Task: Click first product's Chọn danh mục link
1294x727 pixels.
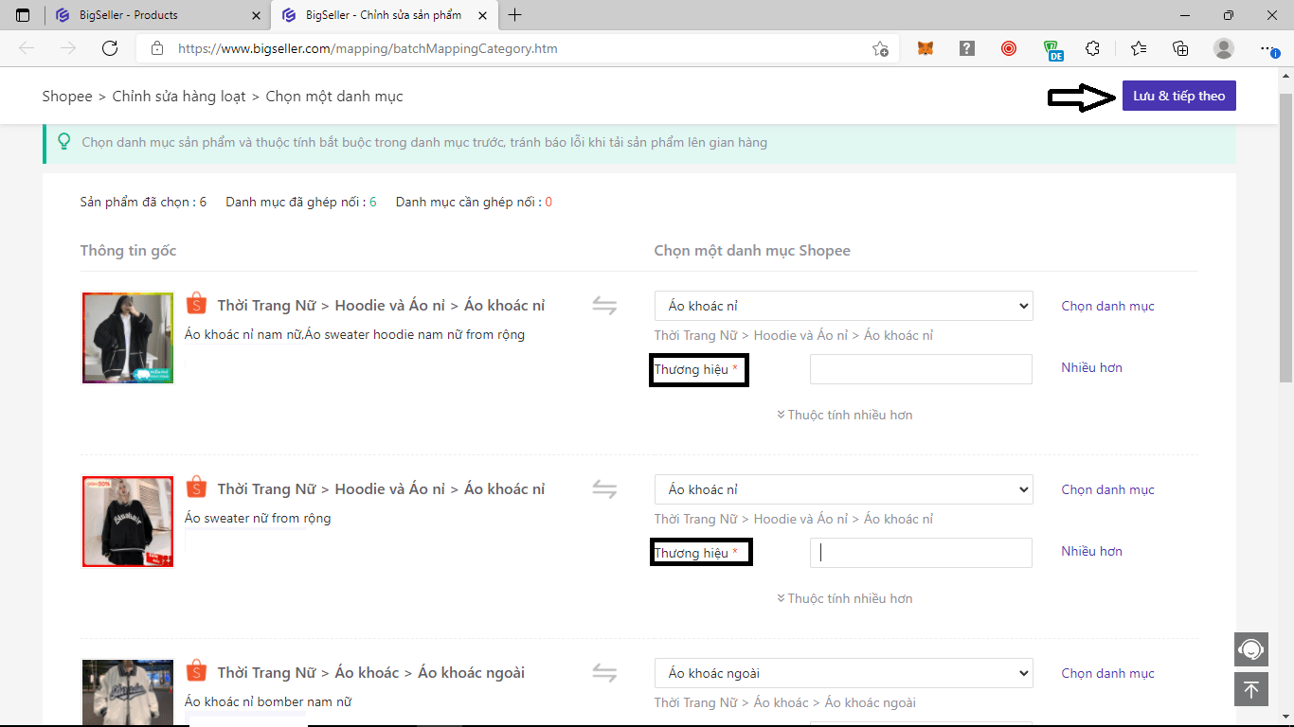Action: 1107,306
